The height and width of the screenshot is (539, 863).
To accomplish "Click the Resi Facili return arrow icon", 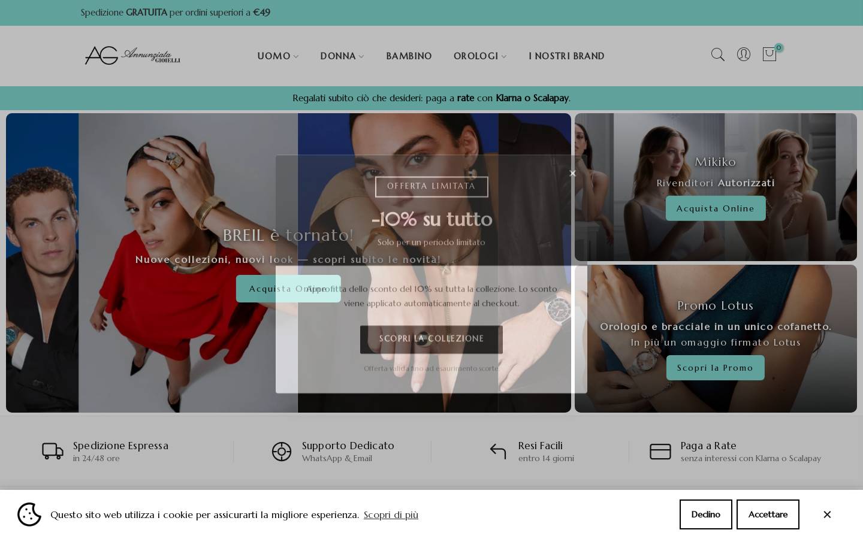I will point(498,451).
